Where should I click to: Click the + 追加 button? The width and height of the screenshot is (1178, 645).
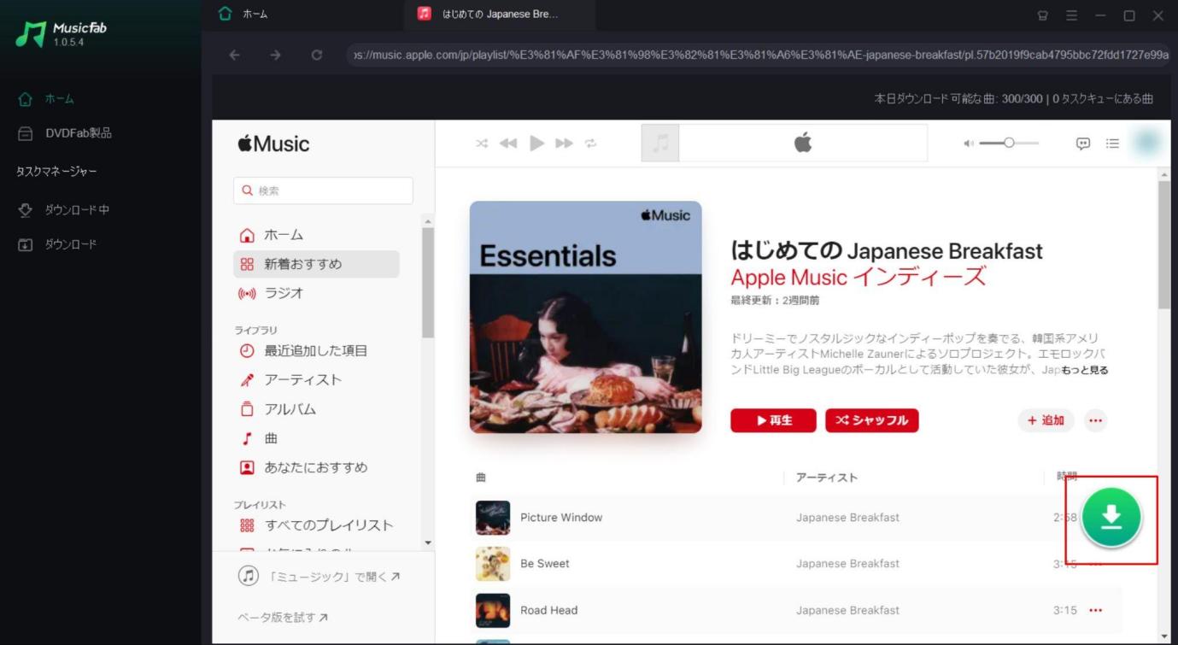click(1046, 420)
